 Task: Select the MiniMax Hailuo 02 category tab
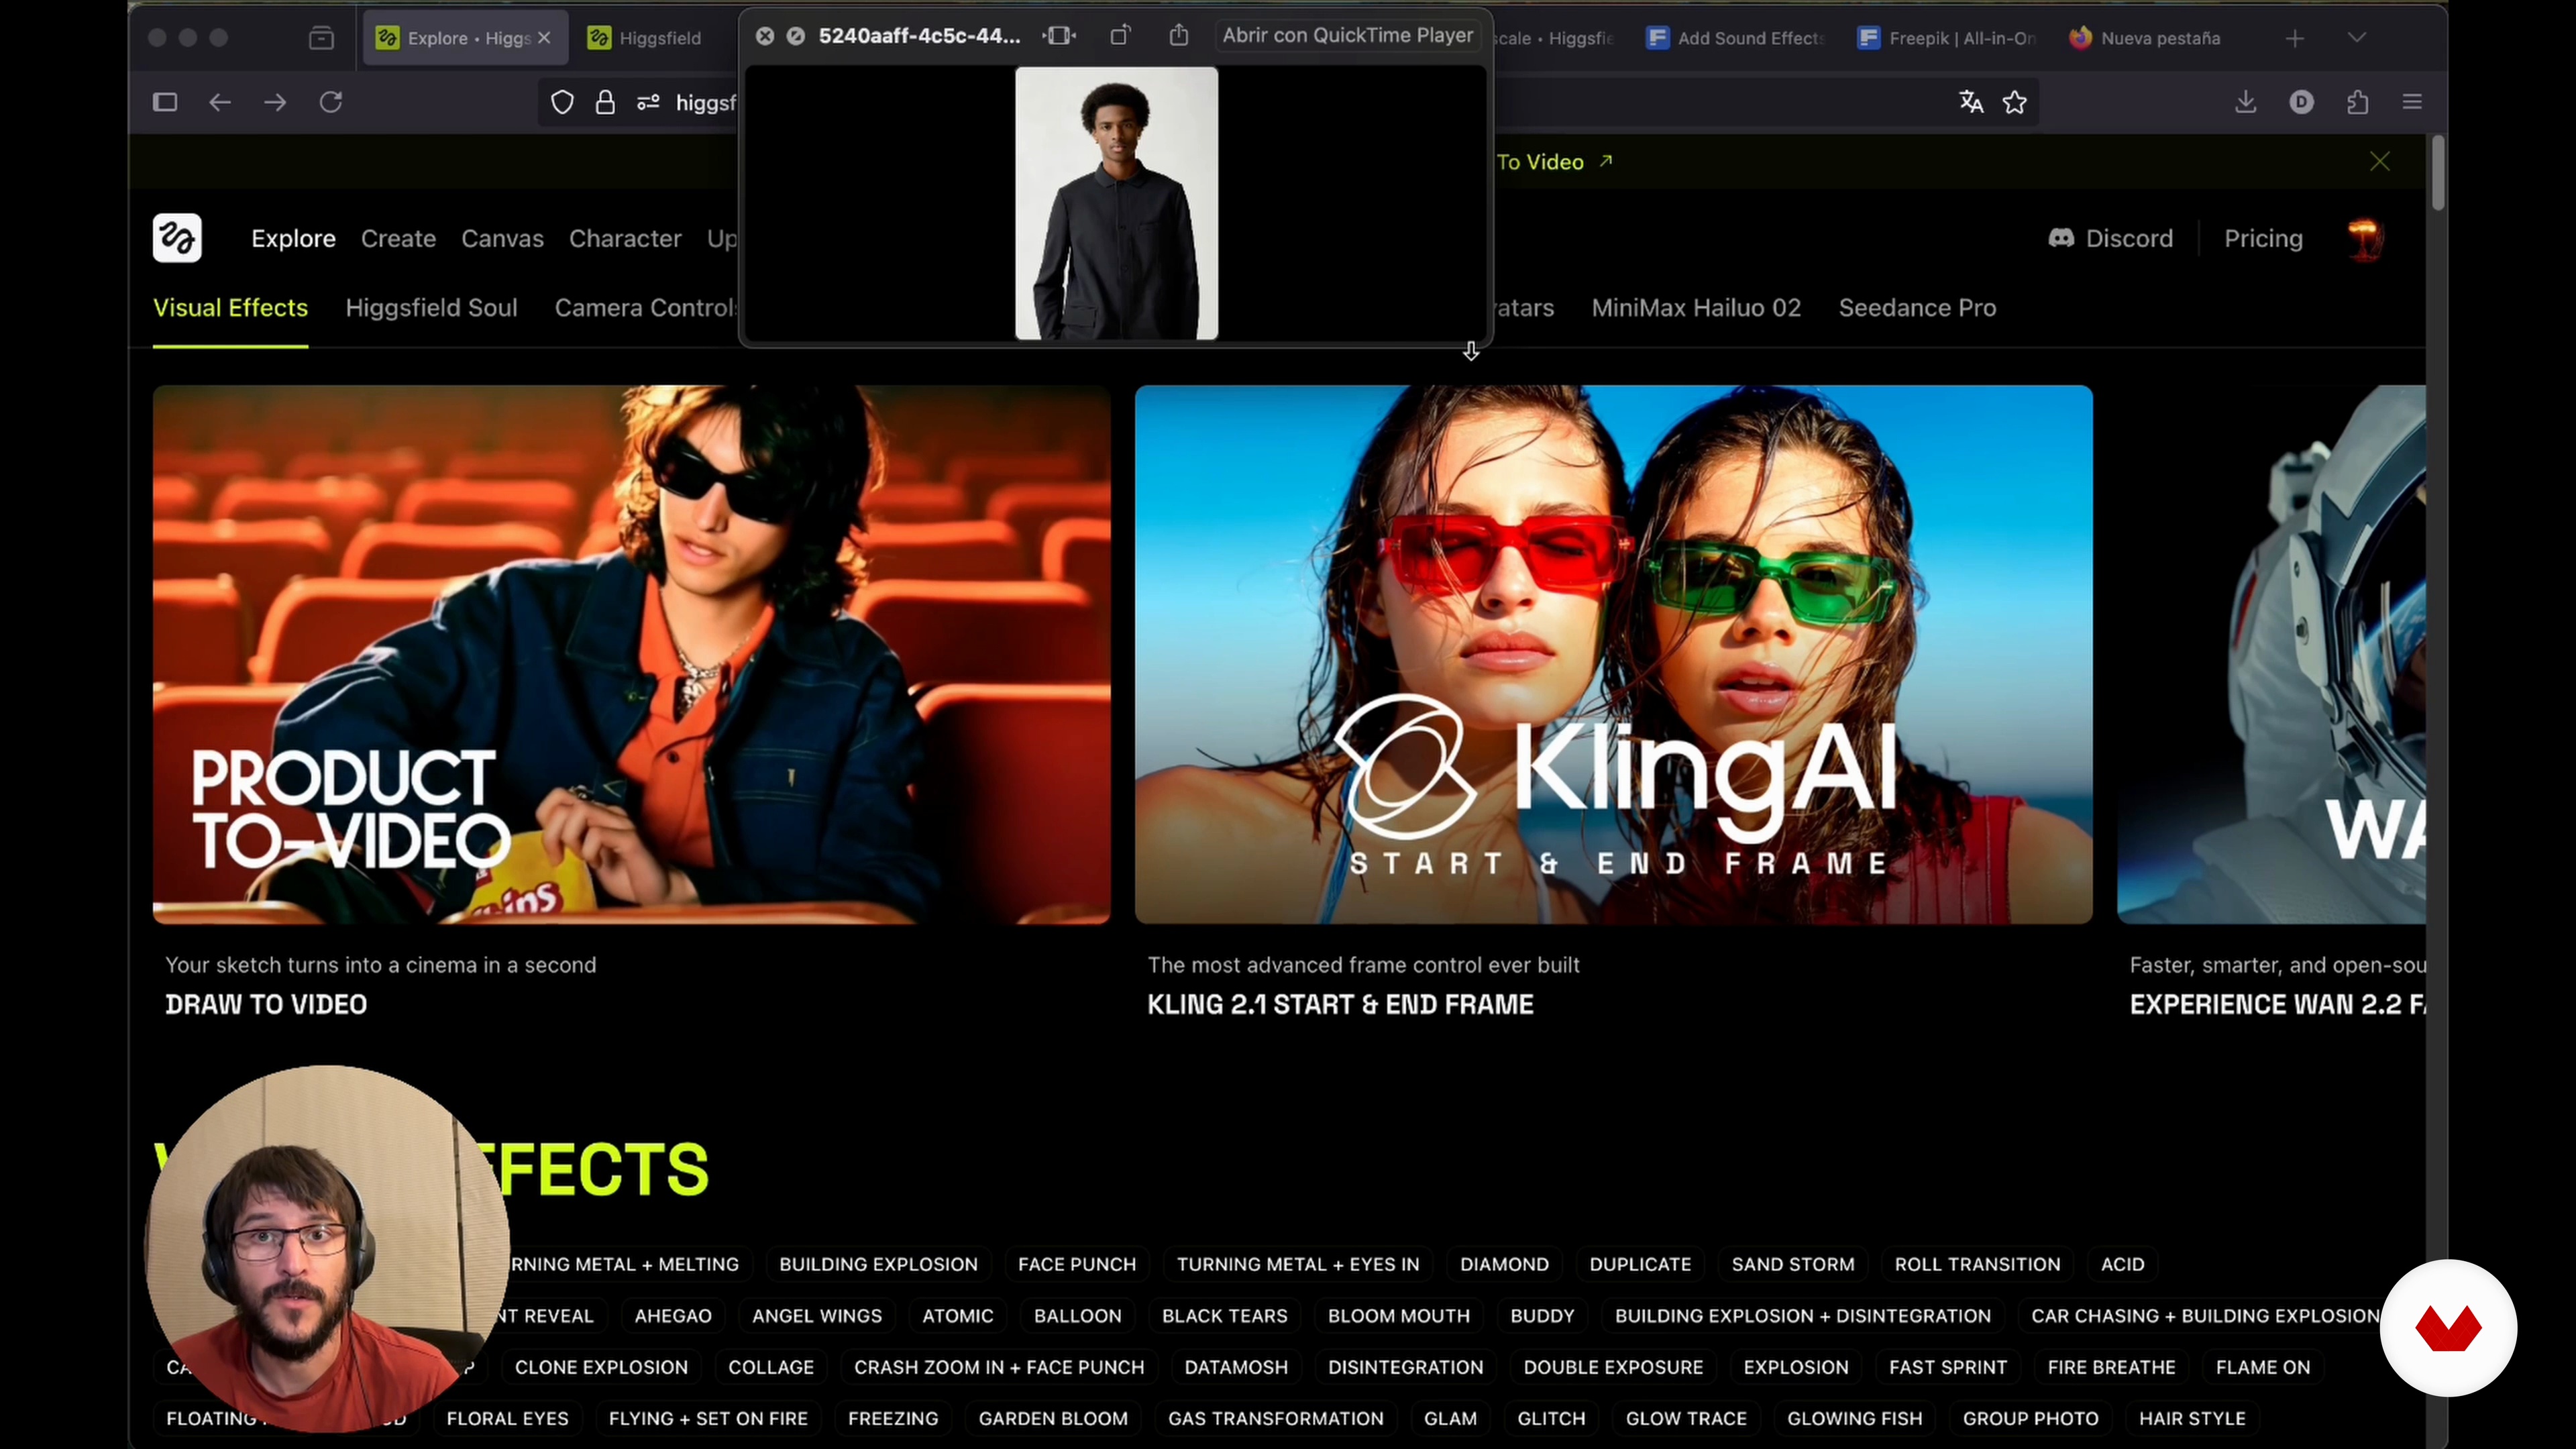click(1696, 308)
